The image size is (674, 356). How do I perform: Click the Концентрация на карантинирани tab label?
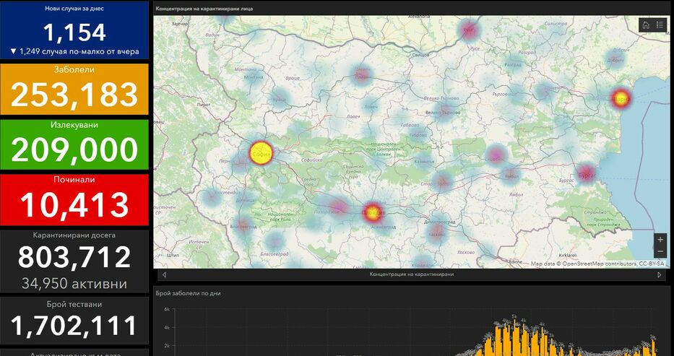click(x=411, y=274)
